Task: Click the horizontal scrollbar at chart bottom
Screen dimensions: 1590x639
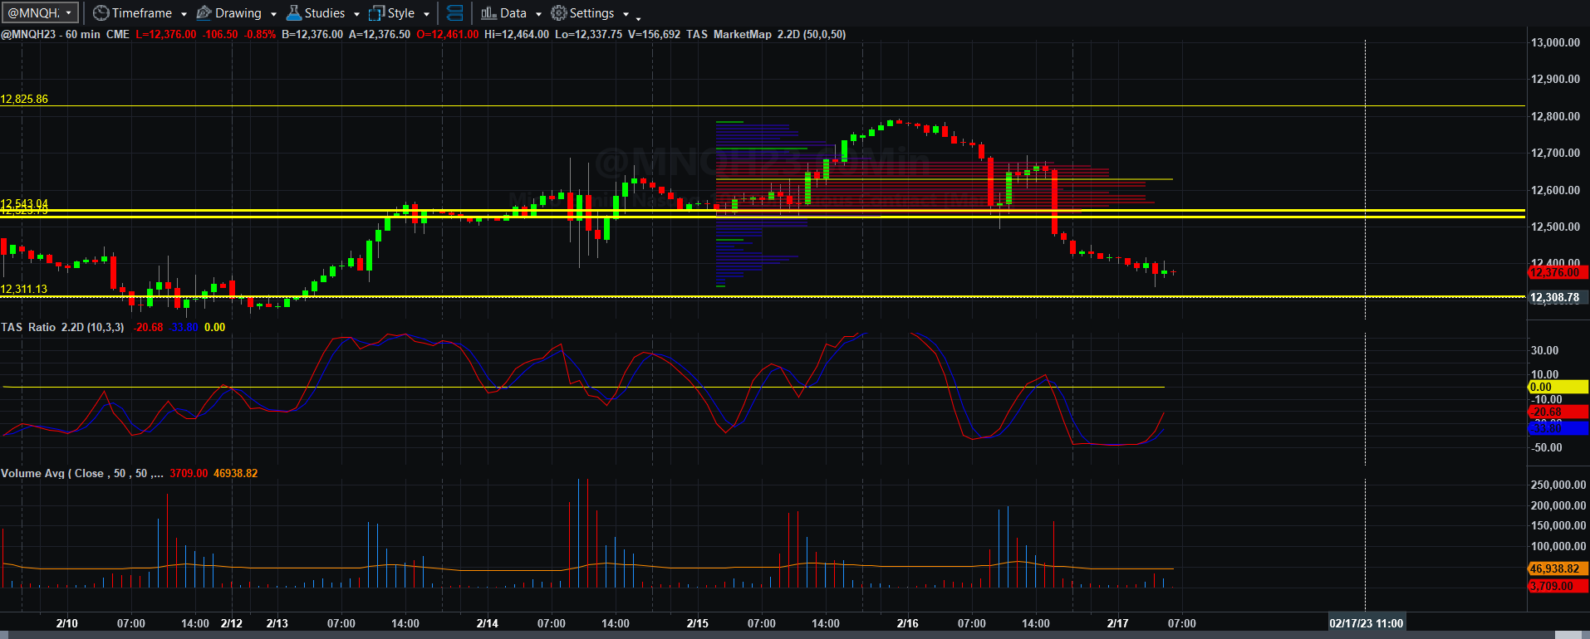Action: (x=795, y=635)
